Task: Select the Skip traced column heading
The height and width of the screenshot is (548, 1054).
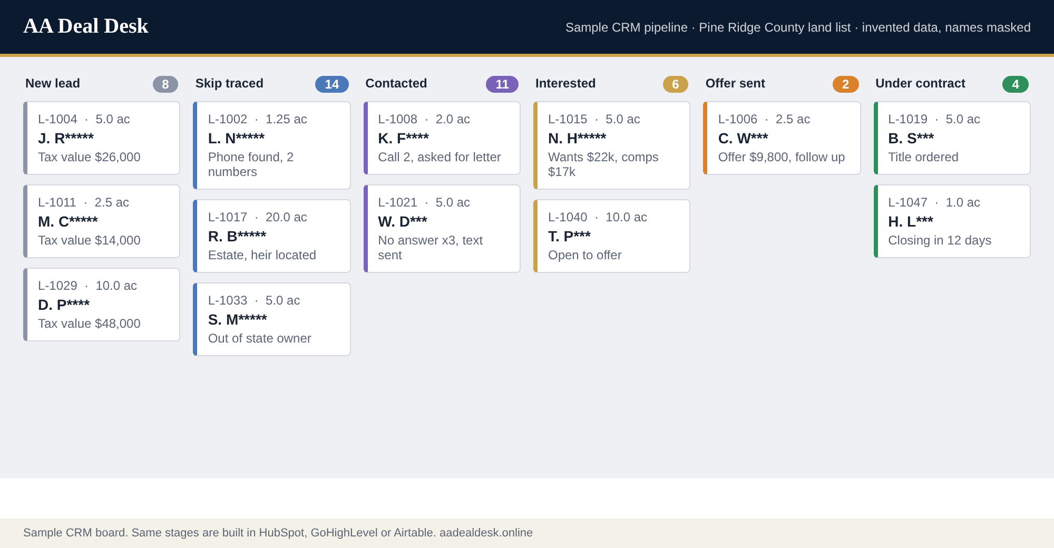Action: coord(229,83)
